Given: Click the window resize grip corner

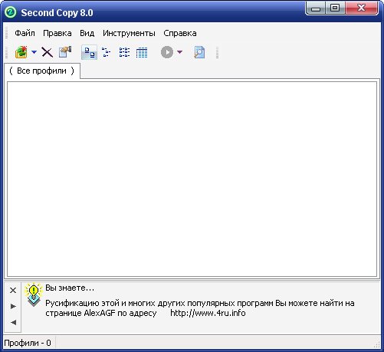Looking at the screenshot, I should [x=377, y=344].
